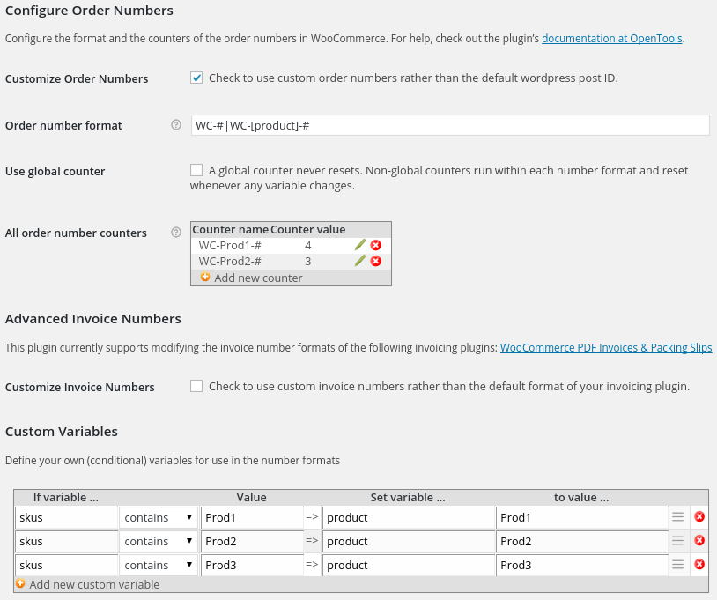Viewport: 717px width, 600px height.
Task: Enable the Use global counter checkbox
Action: [196, 170]
